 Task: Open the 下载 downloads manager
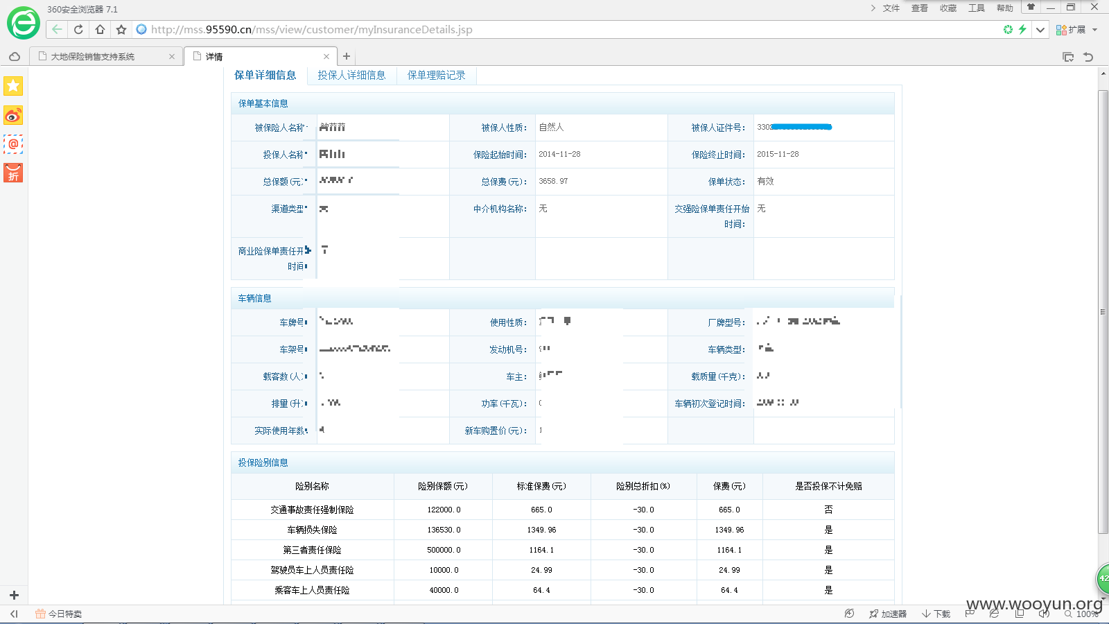pyautogui.click(x=936, y=614)
